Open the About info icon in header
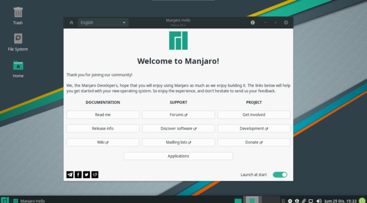 pos(253,23)
